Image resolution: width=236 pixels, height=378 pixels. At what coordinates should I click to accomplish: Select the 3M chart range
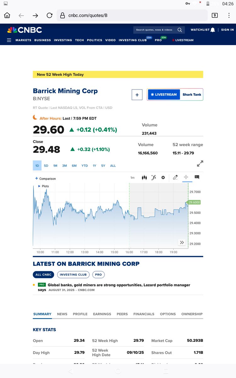64,166
